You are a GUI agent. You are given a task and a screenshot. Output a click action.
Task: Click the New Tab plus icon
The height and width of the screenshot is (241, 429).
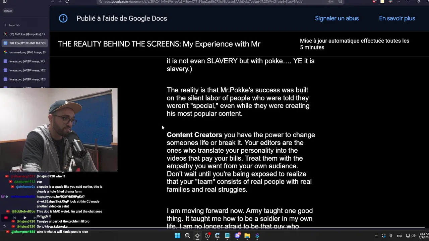pos(5,25)
